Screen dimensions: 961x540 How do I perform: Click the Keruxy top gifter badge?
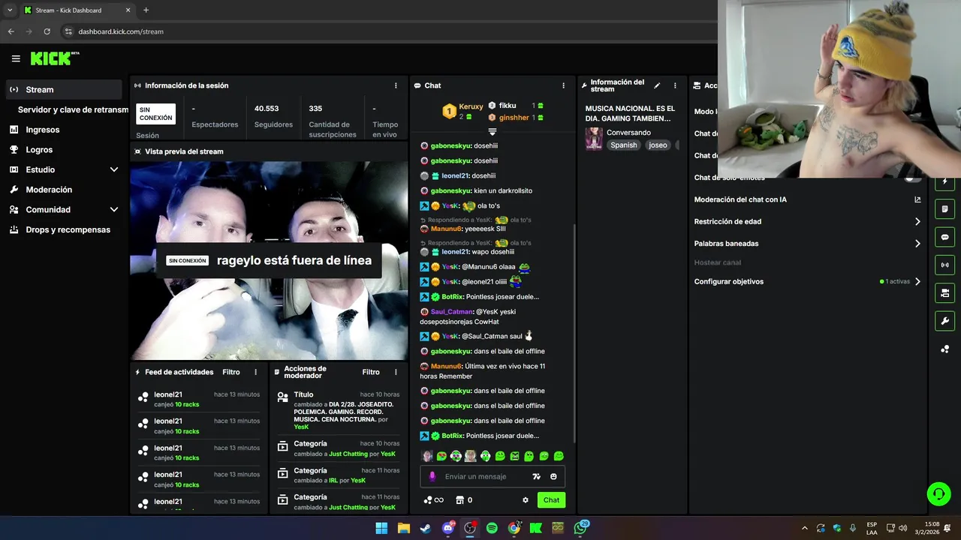pyautogui.click(x=449, y=111)
